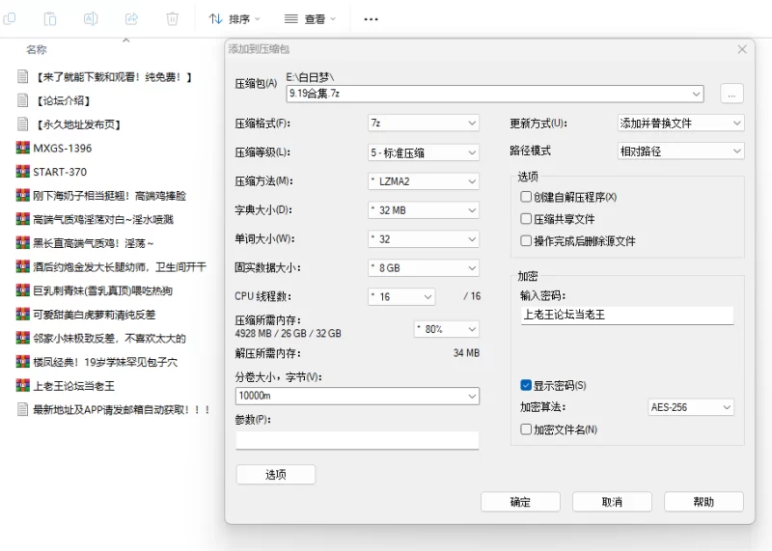Select the archive icon for MXGS-1396
The width and height of the screenshot is (772, 551).
pos(22,148)
